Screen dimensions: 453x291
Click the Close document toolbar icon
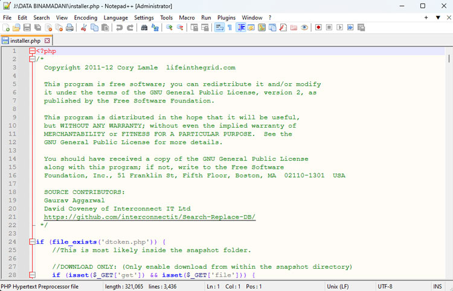pyautogui.click(x=48, y=28)
